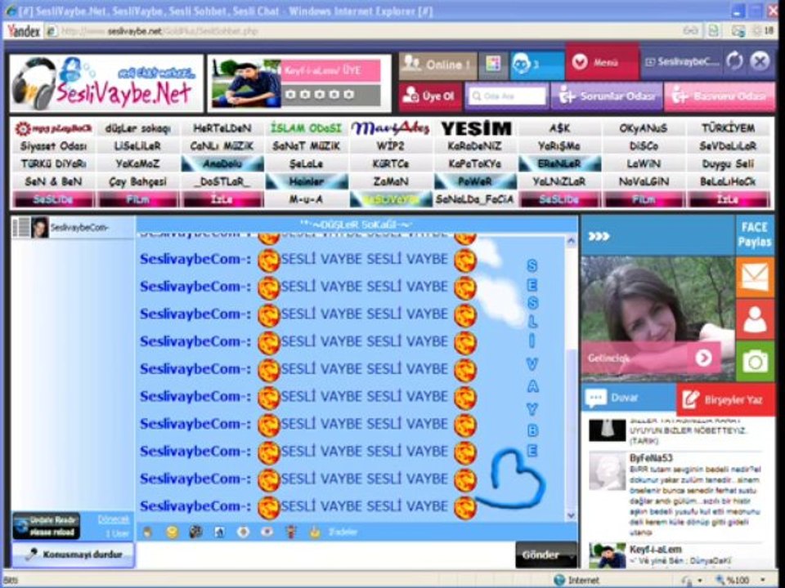Click the thumbs-up icon in chat toolbar
The height and width of the screenshot is (588, 785).
(314, 532)
